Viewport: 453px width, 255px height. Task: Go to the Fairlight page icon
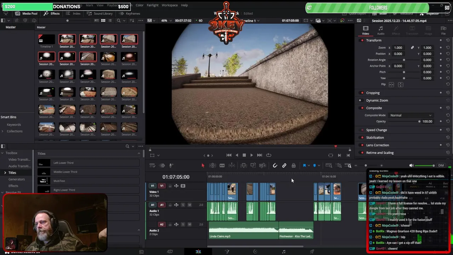[283, 251]
